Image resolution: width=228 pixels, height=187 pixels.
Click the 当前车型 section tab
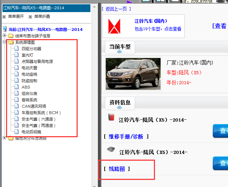pyautogui.click(x=120, y=48)
